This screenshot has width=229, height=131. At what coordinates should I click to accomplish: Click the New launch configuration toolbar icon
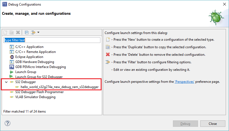pyautogui.click(x=6, y=32)
